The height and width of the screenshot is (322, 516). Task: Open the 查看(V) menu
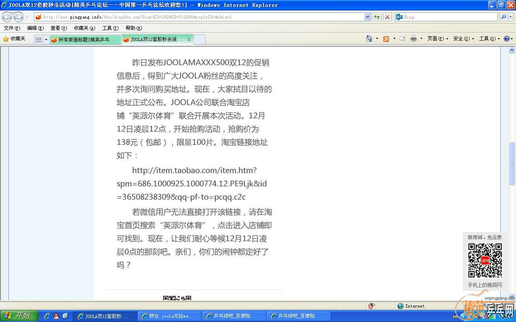pos(58,28)
